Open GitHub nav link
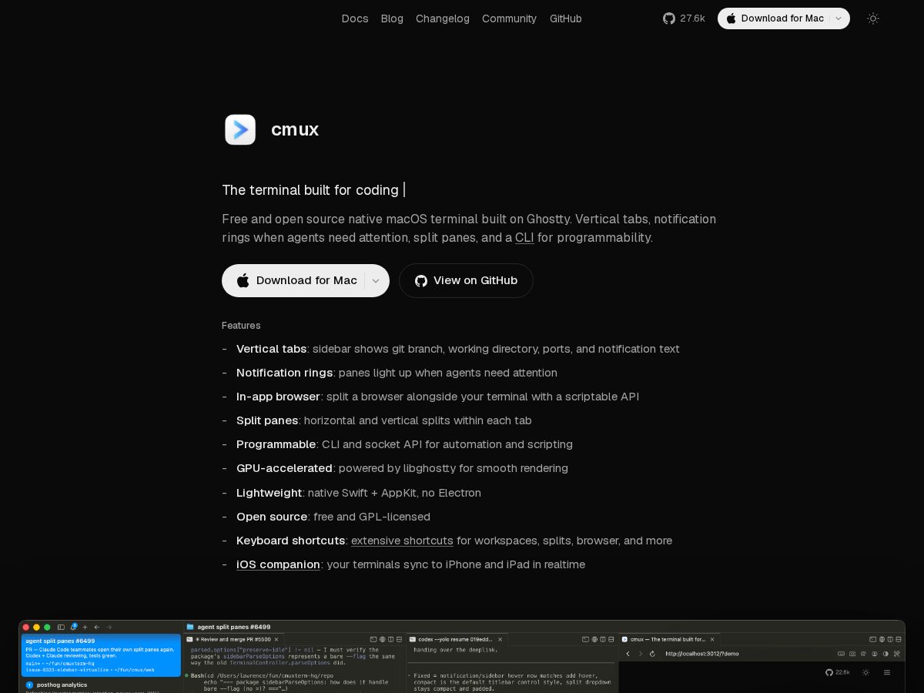Image resolution: width=924 pixels, height=693 pixels. click(566, 18)
